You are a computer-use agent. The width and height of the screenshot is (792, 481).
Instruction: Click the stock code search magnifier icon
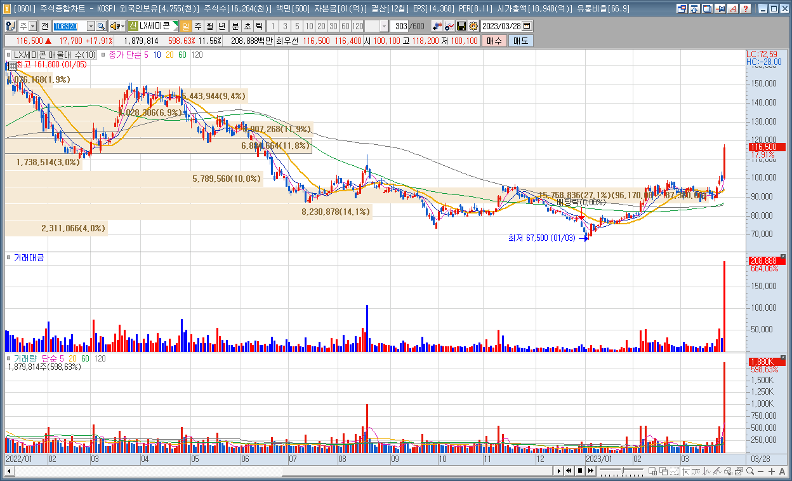pyautogui.click(x=101, y=26)
